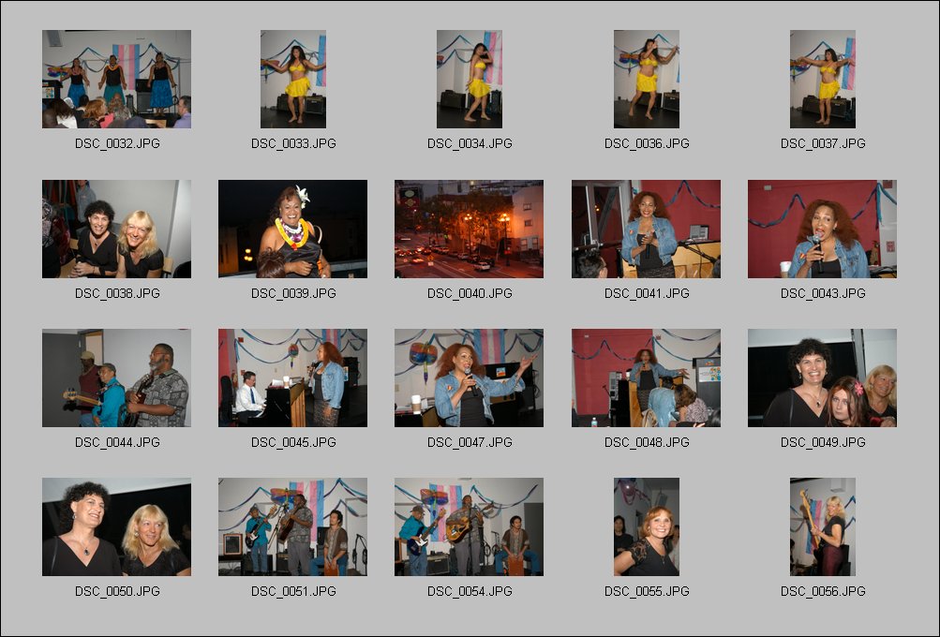
Task: Click the caption reading DSC_0050.JPG
Action: pyautogui.click(x=117, y=591)
